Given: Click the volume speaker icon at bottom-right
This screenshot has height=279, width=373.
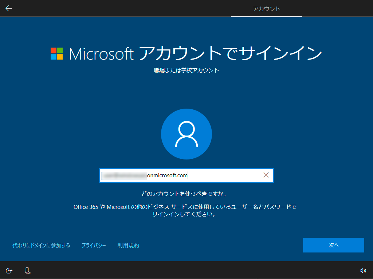Looking at the screenshot, I should 363,270.
